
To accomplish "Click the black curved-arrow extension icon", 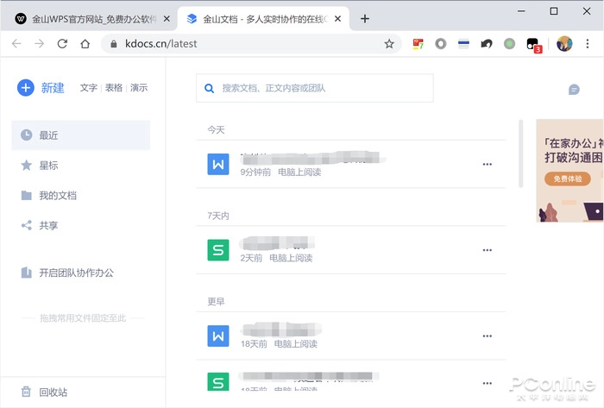I will [487, 43].
